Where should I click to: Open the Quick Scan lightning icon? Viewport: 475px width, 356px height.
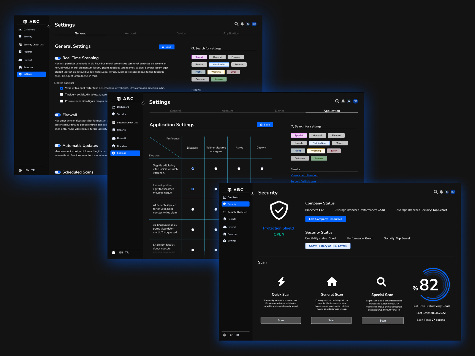281,282
